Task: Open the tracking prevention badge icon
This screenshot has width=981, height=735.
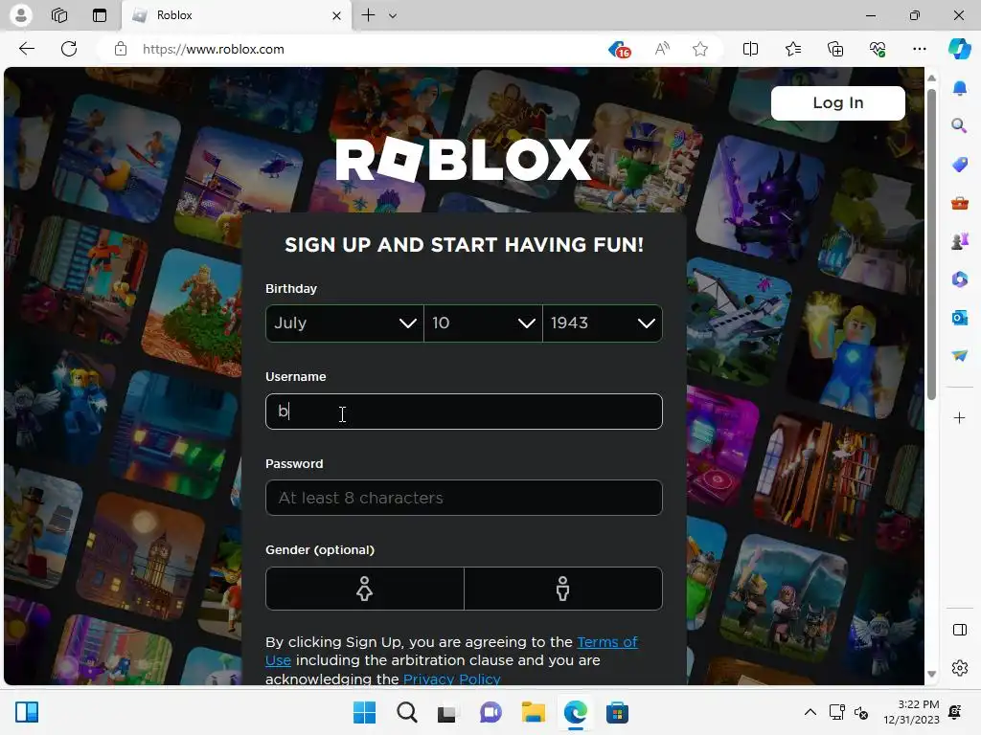Action: click(620, 49)
